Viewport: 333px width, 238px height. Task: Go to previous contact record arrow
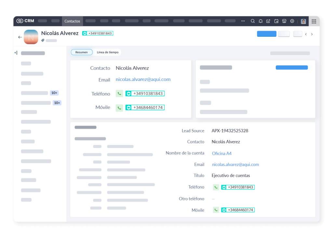306,34
